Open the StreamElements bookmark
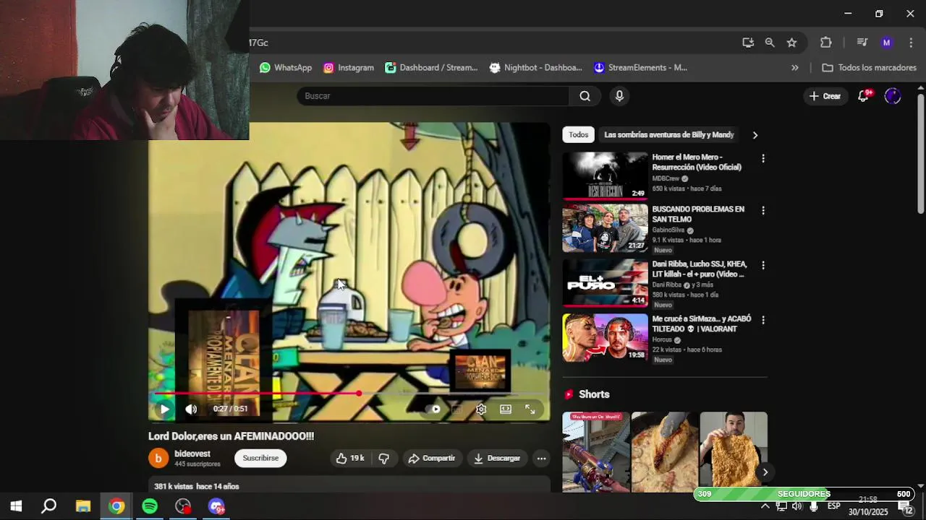The image size is (926, 520). (640, 68)
